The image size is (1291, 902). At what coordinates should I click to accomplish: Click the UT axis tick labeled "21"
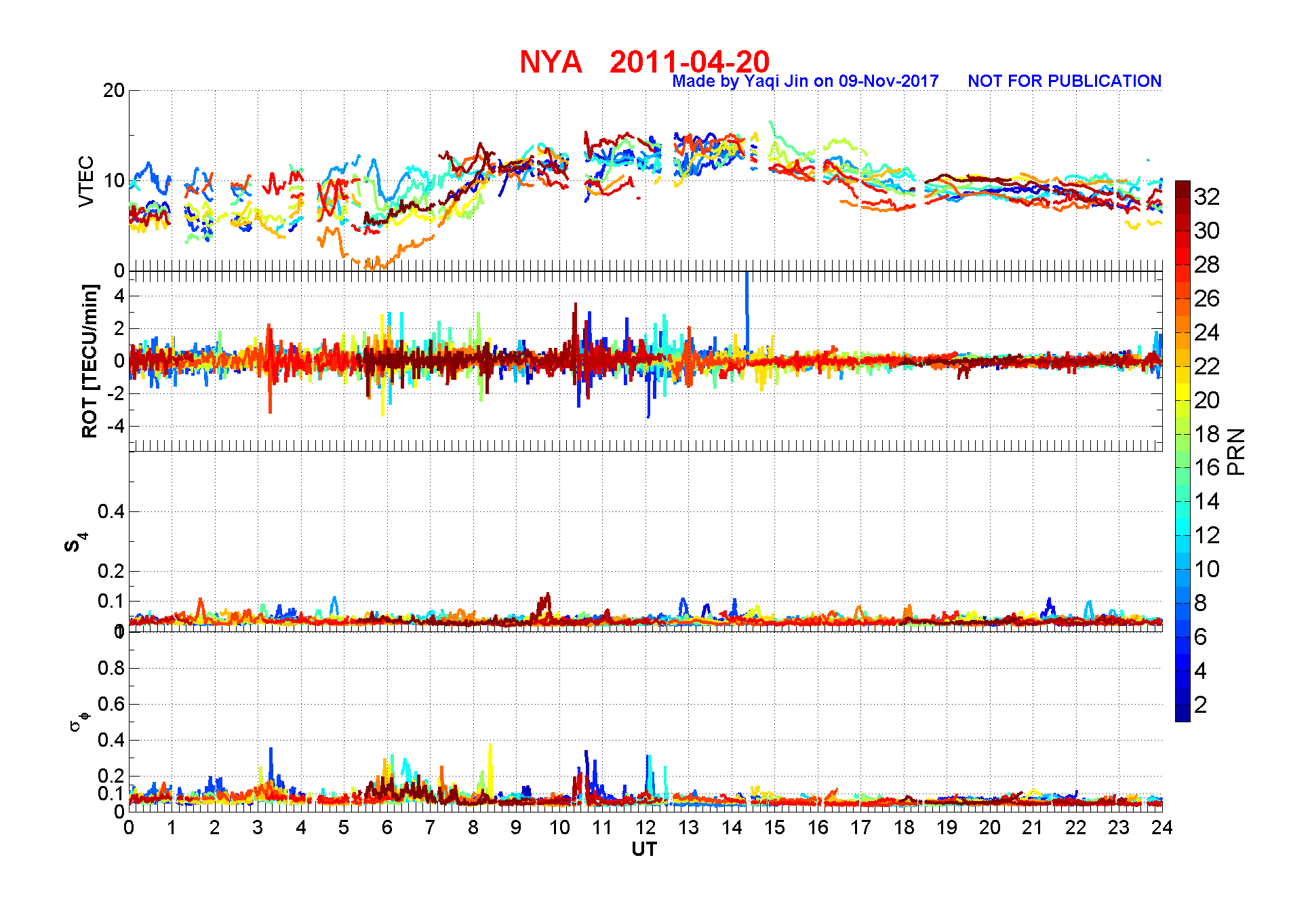[1033, 827]
